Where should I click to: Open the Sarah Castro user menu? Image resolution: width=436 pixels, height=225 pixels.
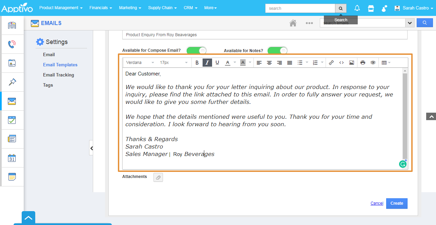[x=414, y=8]
